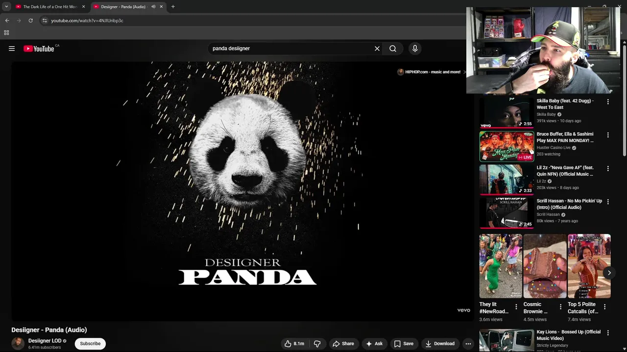Go to YouTube home via logo
The width and height of the screenshot is (627, 352).
[39, 48]
